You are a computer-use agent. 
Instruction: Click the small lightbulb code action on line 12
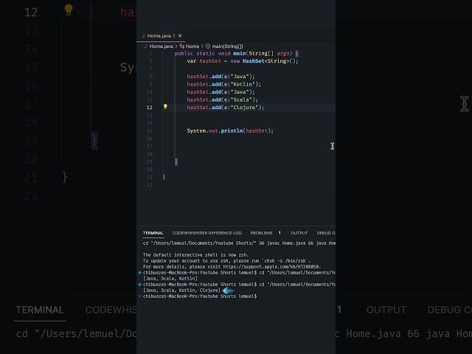(x=165, y=107)
